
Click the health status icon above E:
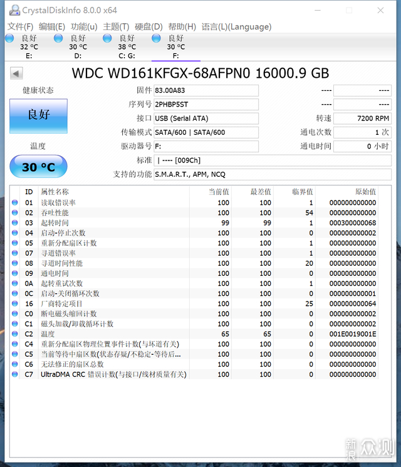pos(9,38)
